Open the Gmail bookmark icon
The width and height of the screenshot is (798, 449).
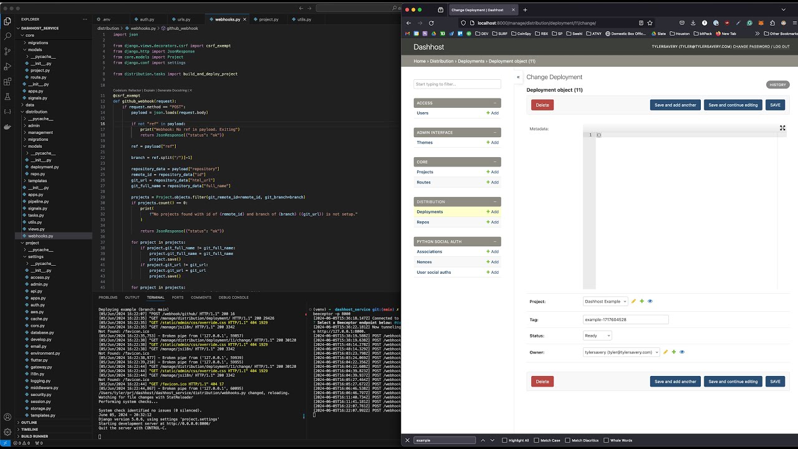(408, 34)
